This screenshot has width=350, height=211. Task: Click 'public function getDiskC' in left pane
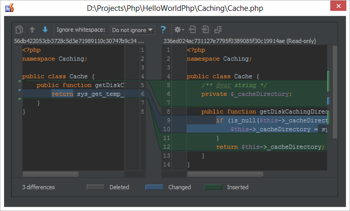pos(80,85)
